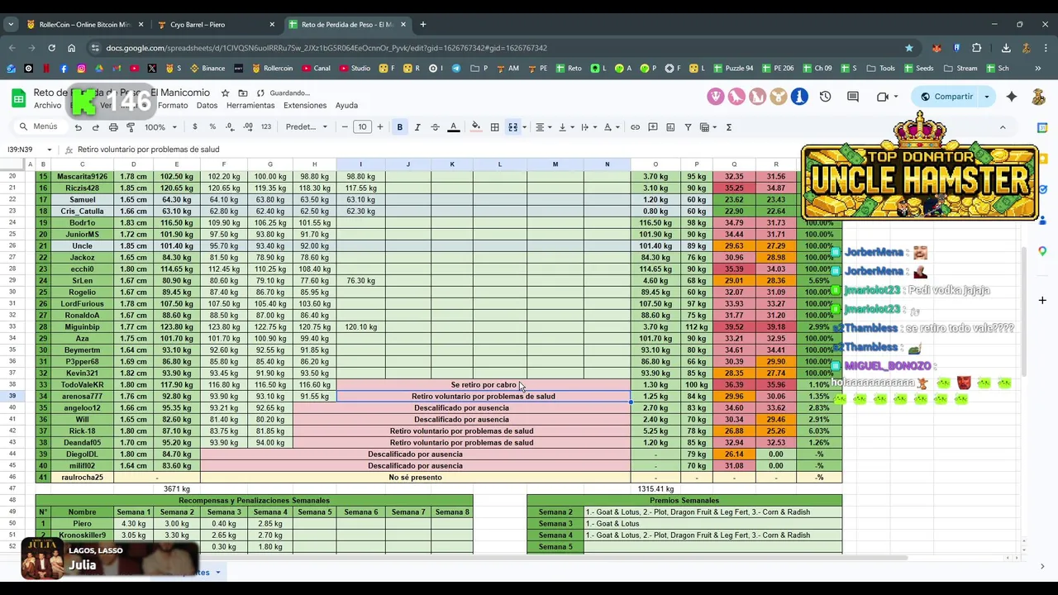The height and width of the screenshot is (595, 1058).
Task: Apply percent format to selection
Action: pyautogui.click(x=212, y=127)
